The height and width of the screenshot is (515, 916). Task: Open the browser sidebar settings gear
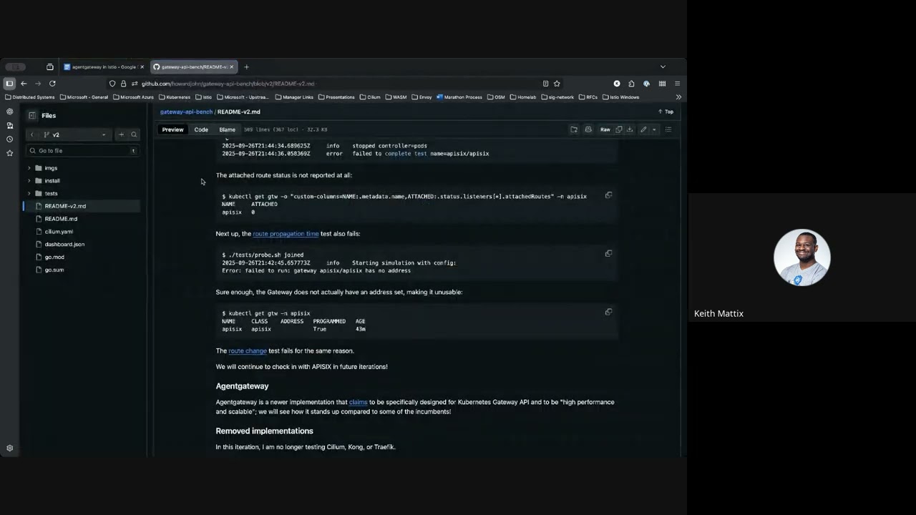pyautogui.click(x=9, y=448)
